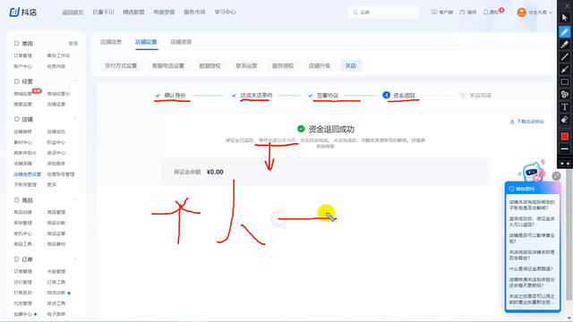Click the 猜你想问 question mark icon
Viewport: 573px width, 322px height.
(x=511, y=189)
